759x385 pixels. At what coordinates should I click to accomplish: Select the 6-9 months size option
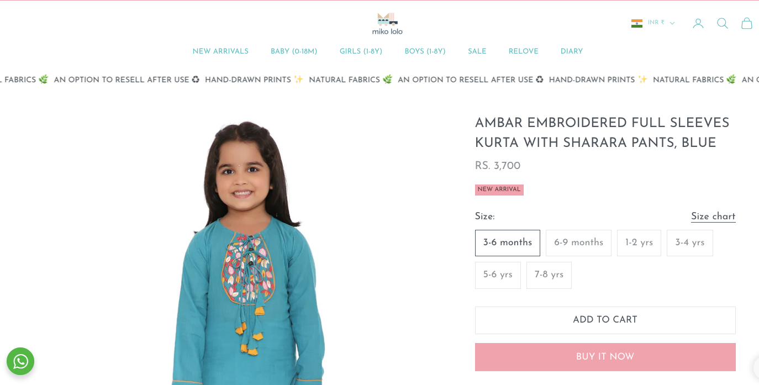578,243
